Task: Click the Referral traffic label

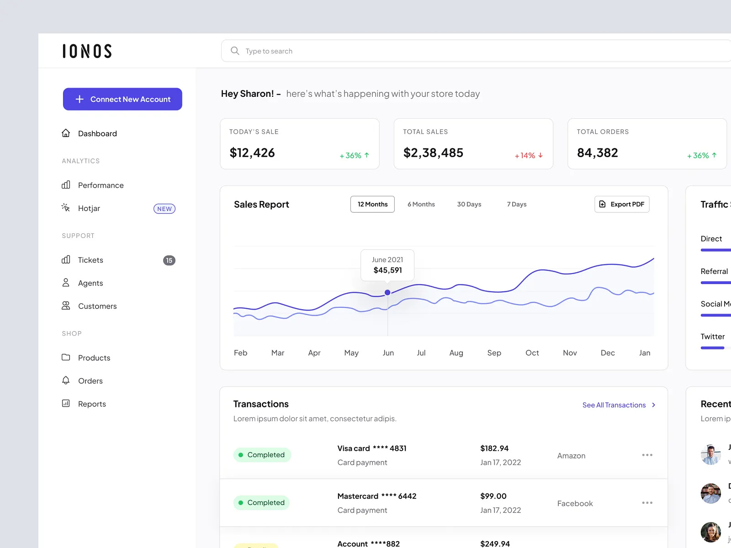Action: [714, 271]
